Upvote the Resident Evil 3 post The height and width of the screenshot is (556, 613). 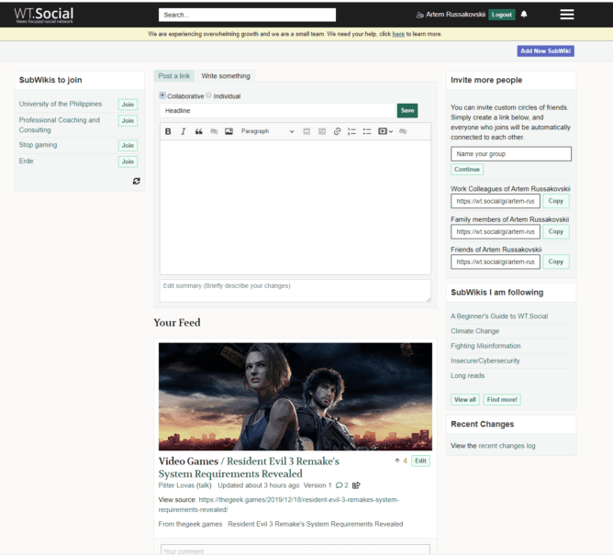(399, 461)
